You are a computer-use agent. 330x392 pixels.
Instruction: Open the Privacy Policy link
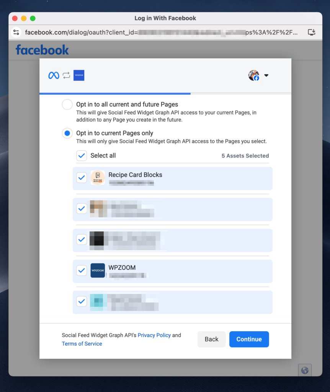click(x=154, y=335)
